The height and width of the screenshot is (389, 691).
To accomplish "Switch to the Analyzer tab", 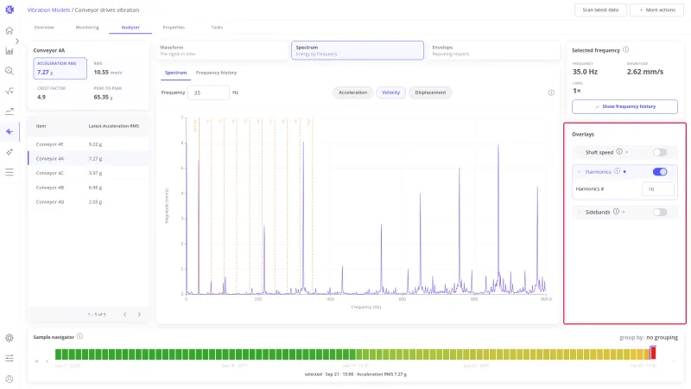I will [130, 28].
